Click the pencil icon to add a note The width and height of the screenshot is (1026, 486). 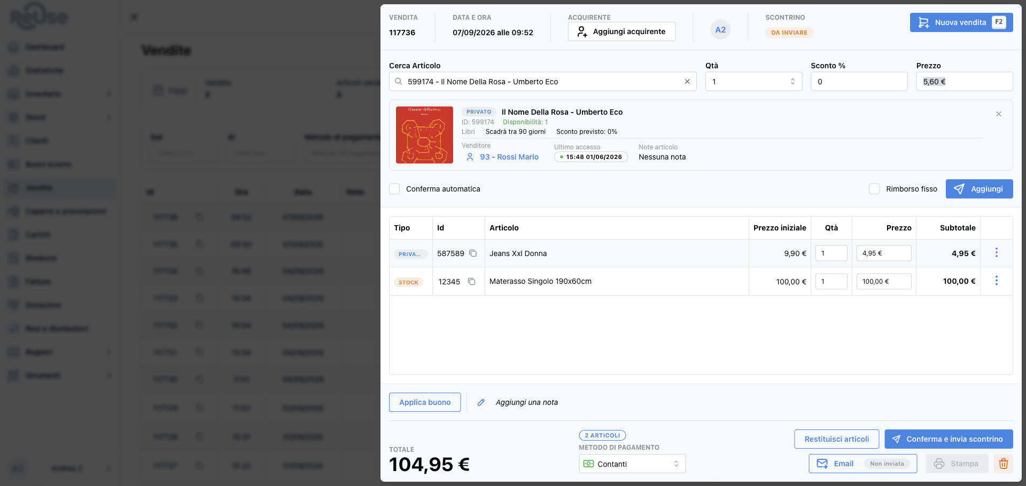pos(481,402)
